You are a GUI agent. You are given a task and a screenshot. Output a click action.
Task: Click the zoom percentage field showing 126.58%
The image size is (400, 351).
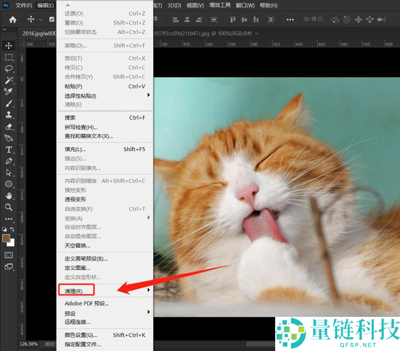point(28,344)
